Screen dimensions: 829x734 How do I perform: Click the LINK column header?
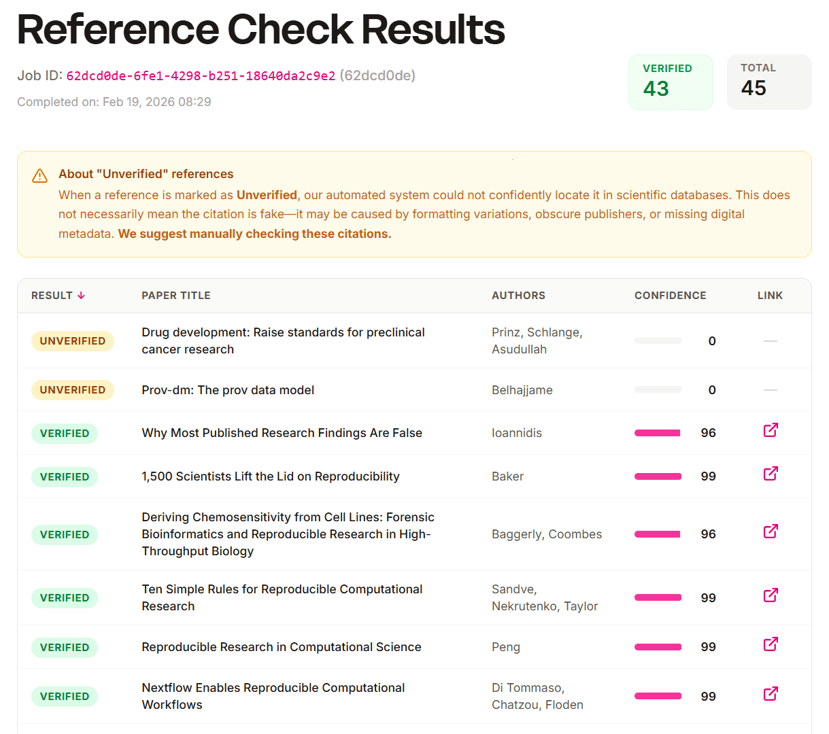pyautogui.click(x=770, y=296)
